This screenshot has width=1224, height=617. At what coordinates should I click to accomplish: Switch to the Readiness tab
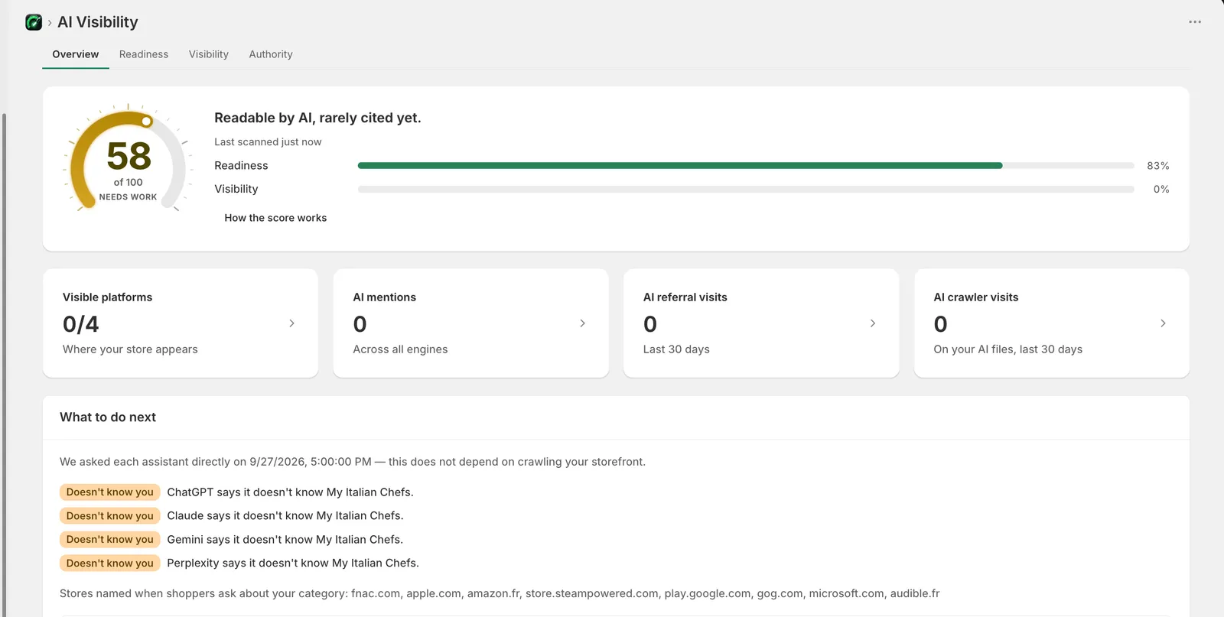pyautogui.click(x=144, y=54)
